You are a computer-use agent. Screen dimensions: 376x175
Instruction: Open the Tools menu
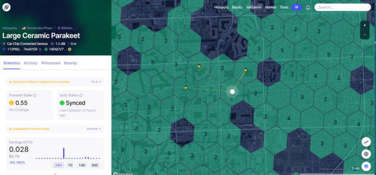click(x=284, y=8)
